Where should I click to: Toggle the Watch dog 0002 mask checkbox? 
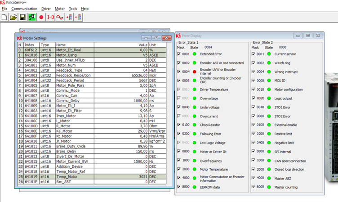point(254,63)
